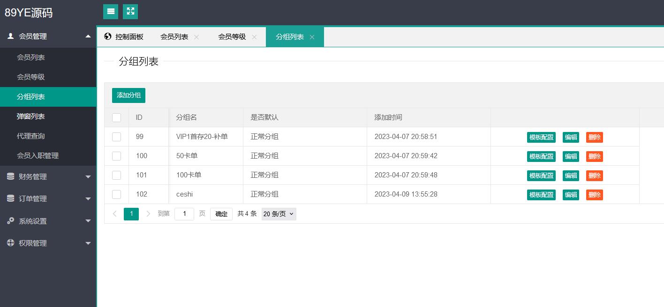The height and width of the screenshot is (307, 664).
Task: Toggle the select-all header checkbox
Action: [x=117, y=117]
